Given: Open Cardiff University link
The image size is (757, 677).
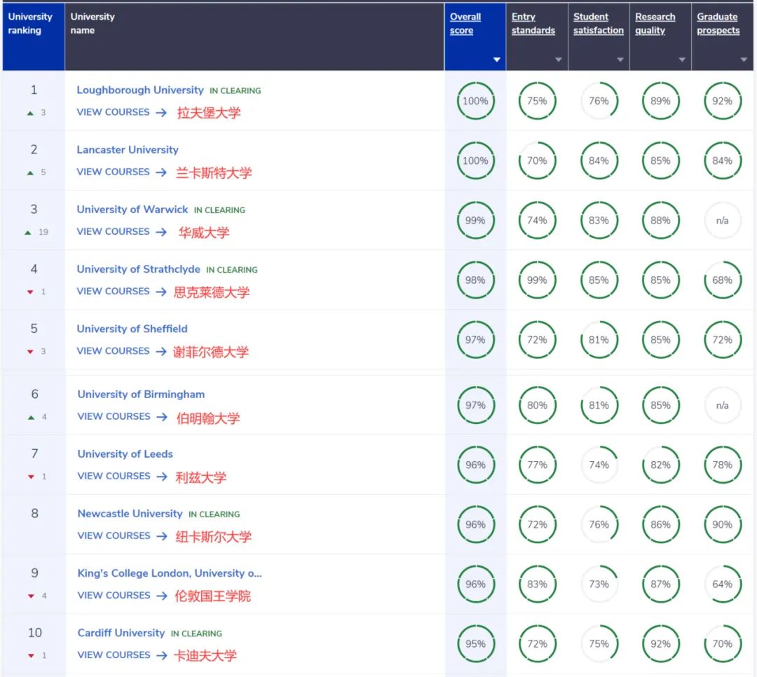Looking at the screenshot, I should [121, 633].
